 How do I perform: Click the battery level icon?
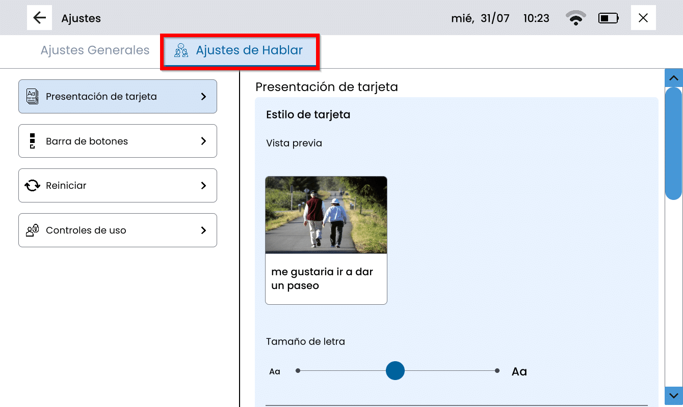point(608,18)
